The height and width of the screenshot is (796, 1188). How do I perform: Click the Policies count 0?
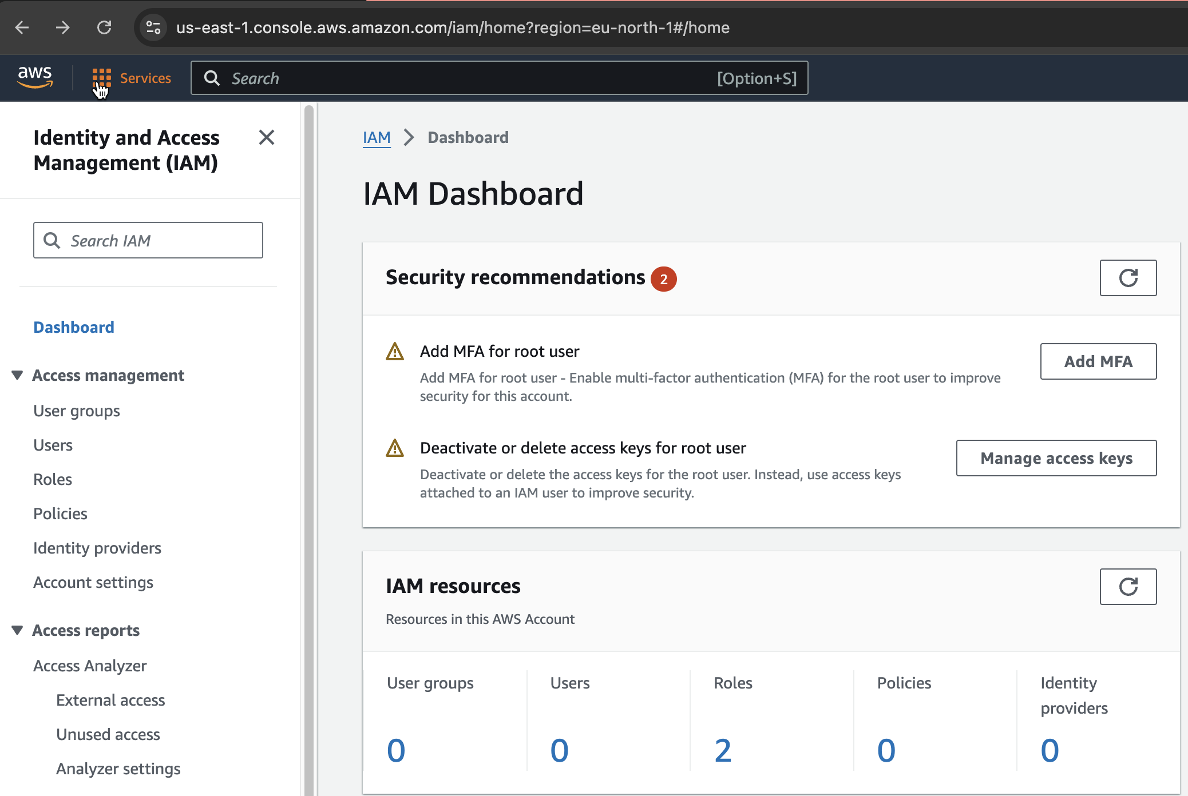coord(886,750)
